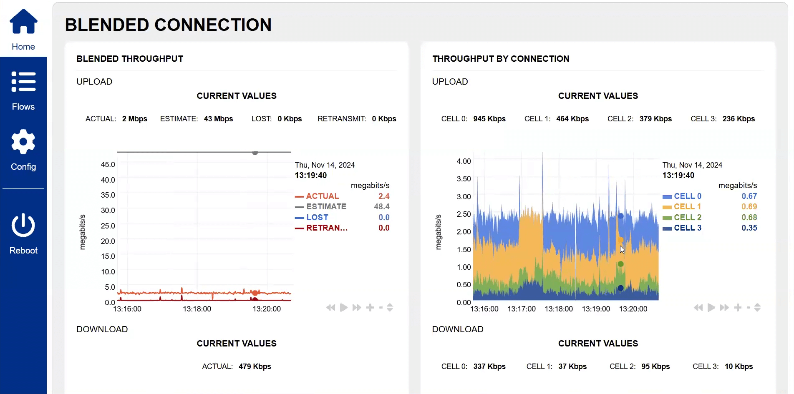Image resolution: width=794 pixels, height=394 pixels.
Task: Click the Reboot power icon
Action: pos(23,225)
